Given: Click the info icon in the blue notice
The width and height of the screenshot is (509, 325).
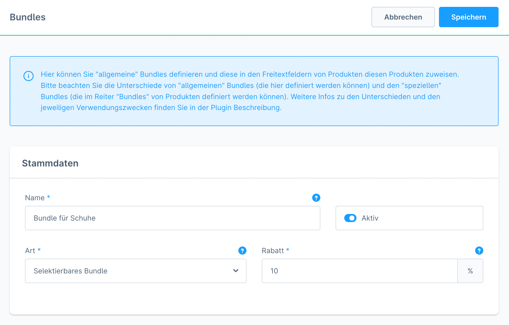Looking at the screenshot, I should coord(29,76).
